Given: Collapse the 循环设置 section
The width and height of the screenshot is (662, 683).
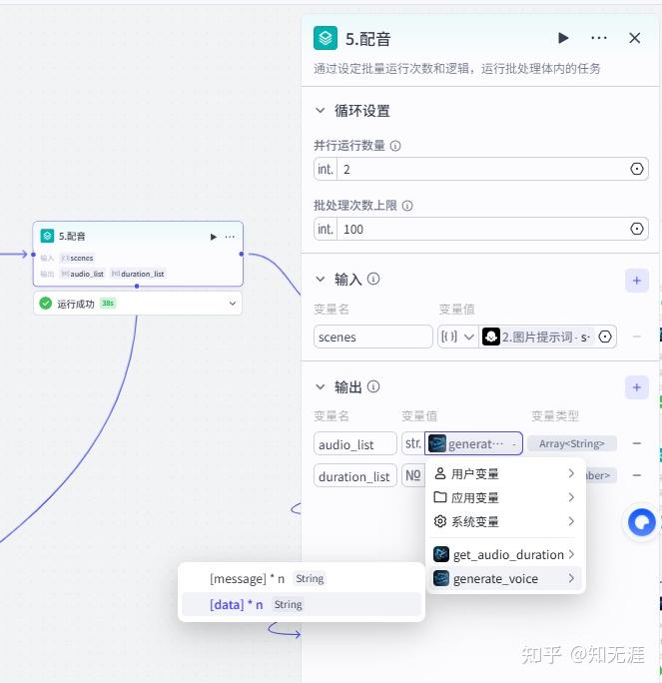Looking at the screenshot, I should click(321, 110).
